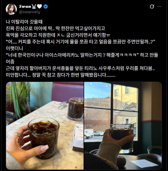The image size is (168, 171).
Task: Click the line starting '“어.... 커피를 주는데'
Action: click(81, 42)
